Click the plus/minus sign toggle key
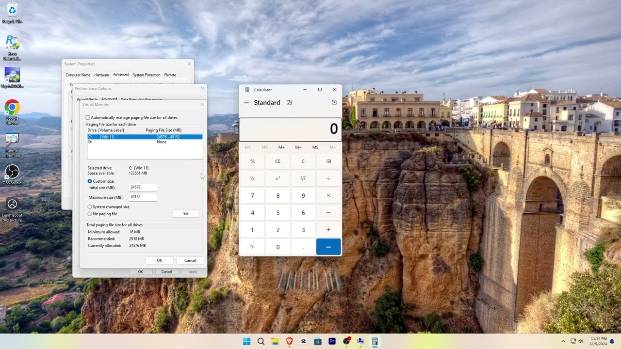 click(x=252, y=247)
